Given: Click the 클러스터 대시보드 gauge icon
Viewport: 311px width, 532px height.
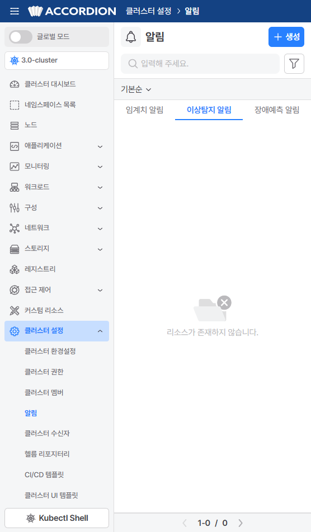Looking at the screenshot, I should point(14,84).
